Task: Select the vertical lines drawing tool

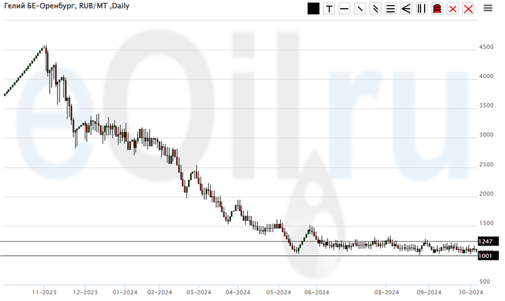Action: pyautogui.click(x=422, y=9)
